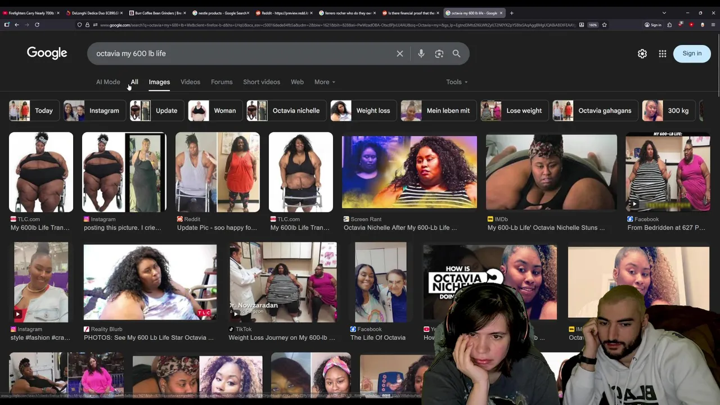720x405 pixels.
Task: Select the Instagram filter chip
Action: click(x=94, y=111)
